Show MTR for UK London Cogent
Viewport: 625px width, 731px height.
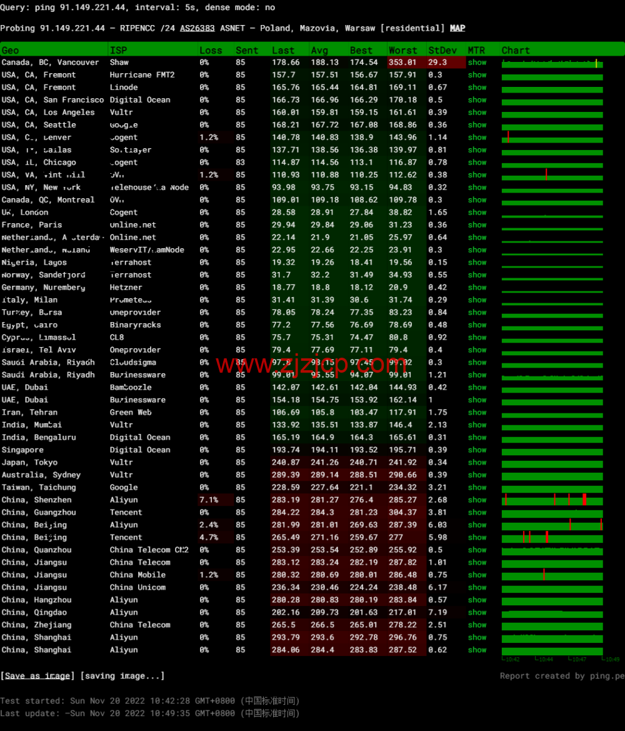[x=477, y=212]
